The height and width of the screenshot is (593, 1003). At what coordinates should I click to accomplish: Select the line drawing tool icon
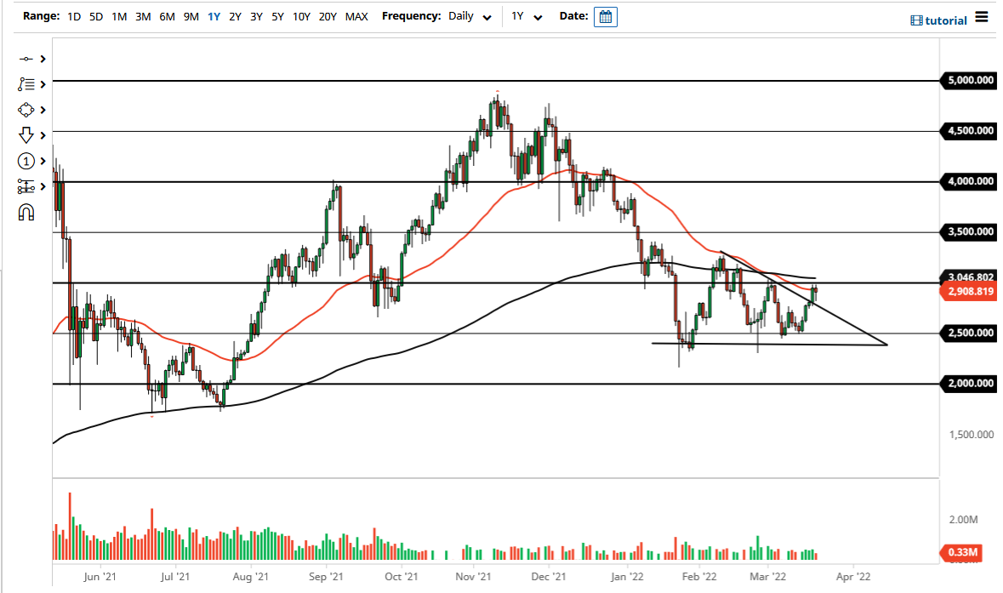(x=26, y=59)
